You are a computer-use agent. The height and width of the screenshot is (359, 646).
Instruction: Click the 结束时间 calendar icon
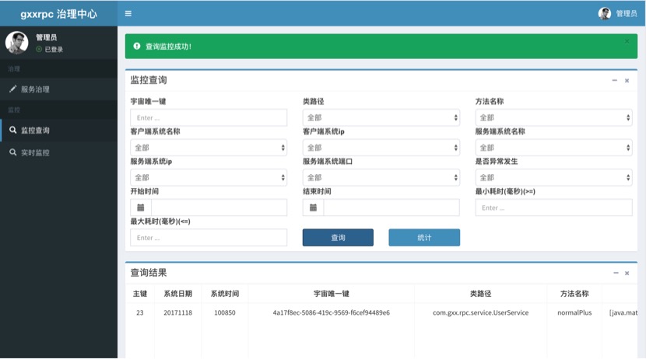click(x=313, y=207)
